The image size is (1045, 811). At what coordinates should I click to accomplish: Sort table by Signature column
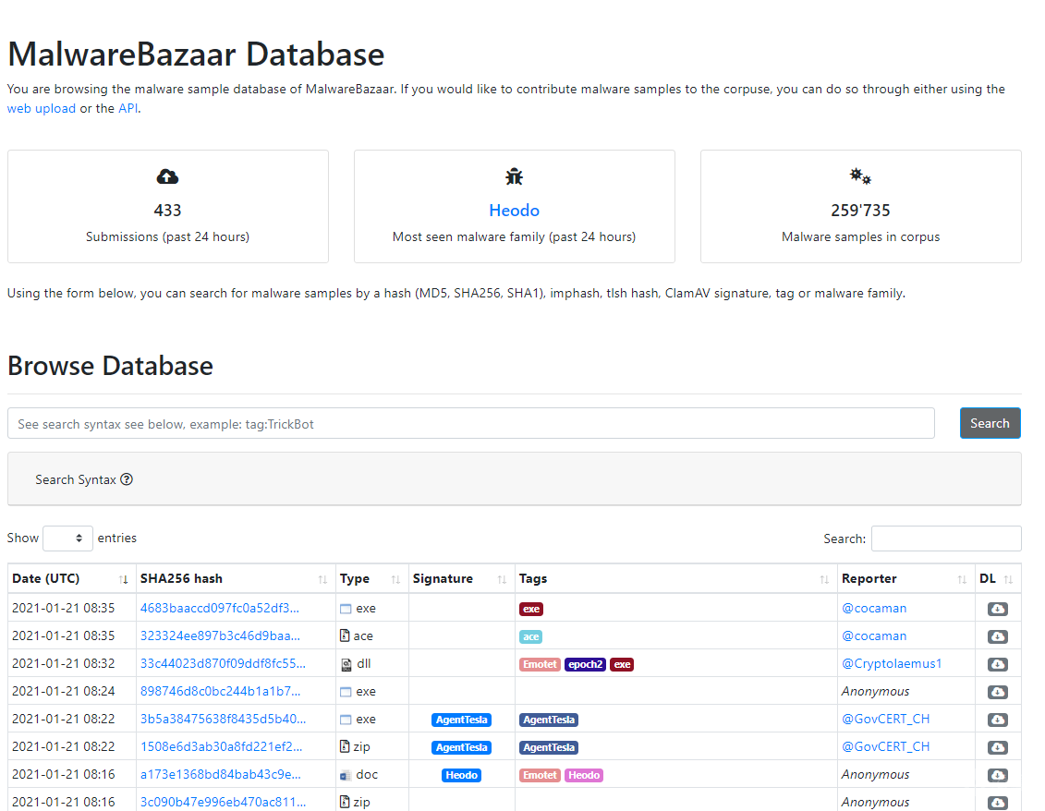pos(461,578)
